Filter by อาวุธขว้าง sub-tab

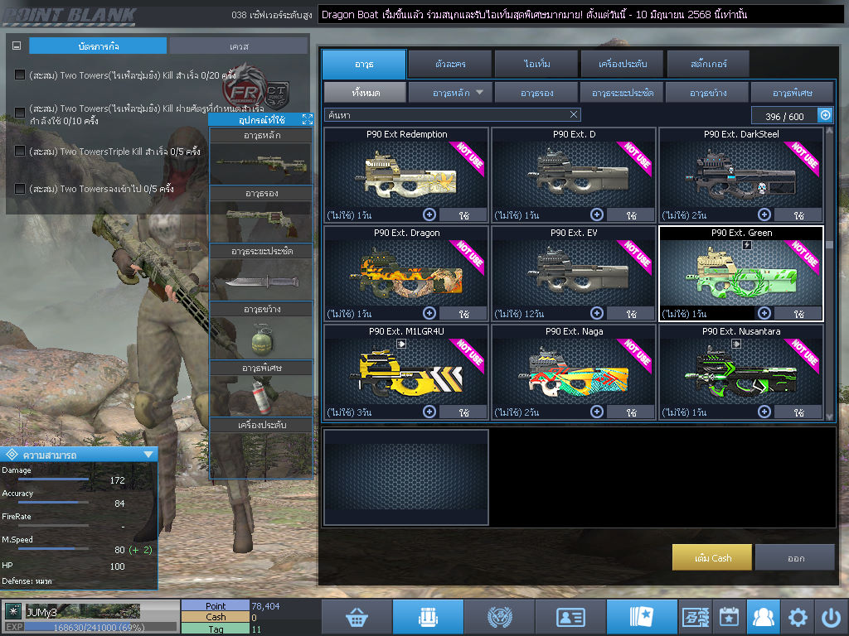tap(708, 93)
